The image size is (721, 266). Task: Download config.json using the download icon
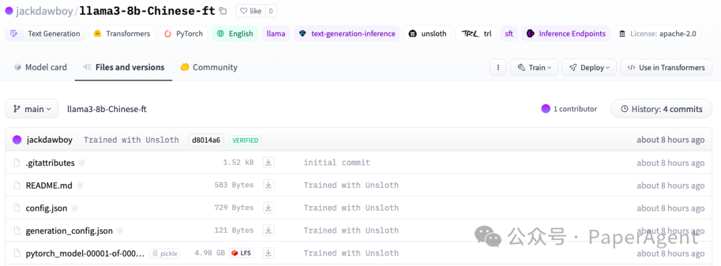(x=268, y=207)
